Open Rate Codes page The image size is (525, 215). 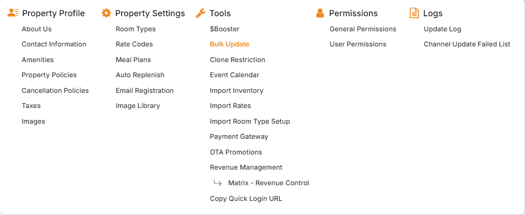pos(134,44)
